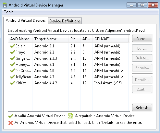Sort by the AP... column header
Image resolution: width=160 pixels, height=133 pixels.
tap(86, 39)
